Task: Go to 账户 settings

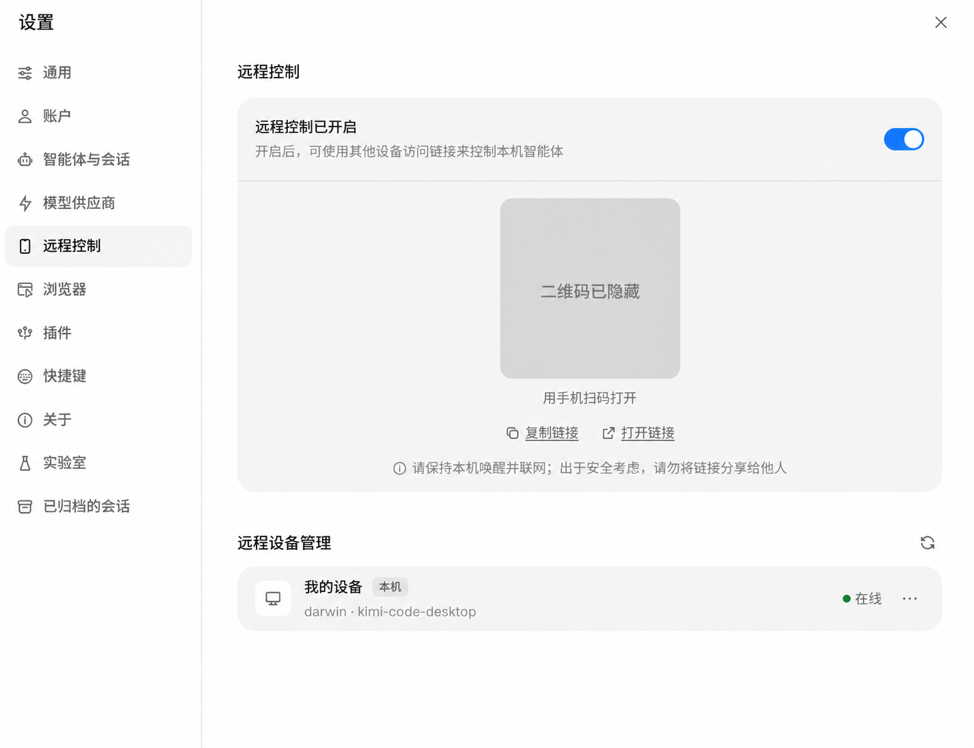Action: pos(98,116)
